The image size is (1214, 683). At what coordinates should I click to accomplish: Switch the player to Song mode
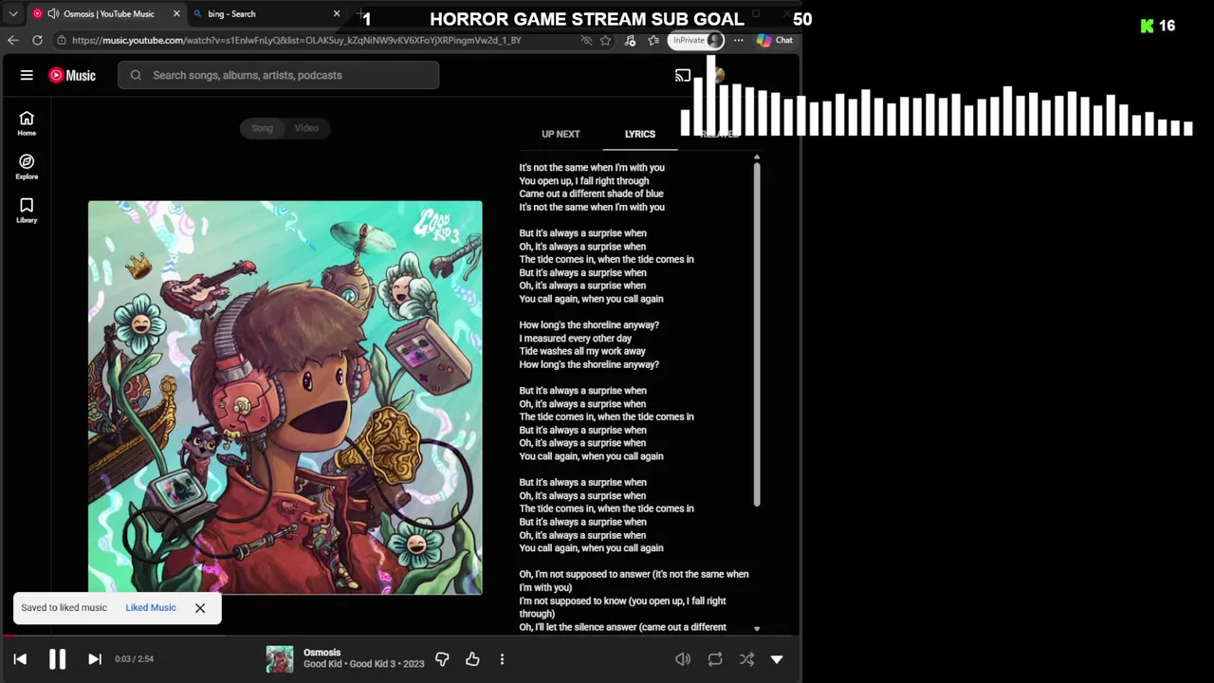262,128
